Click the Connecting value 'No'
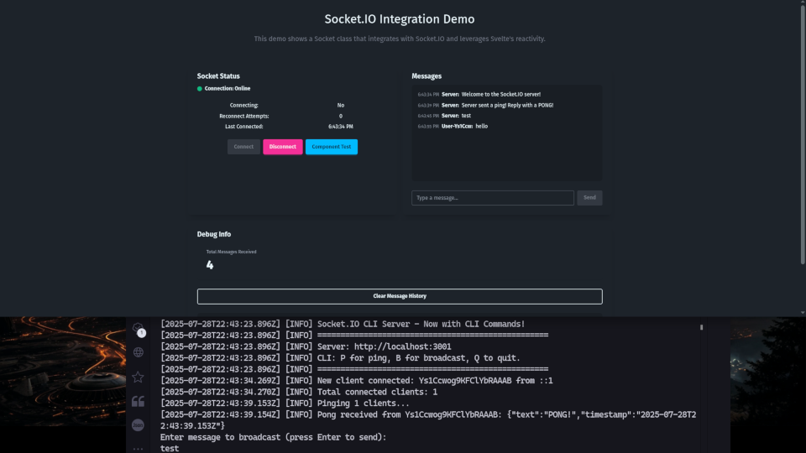The height and width of the screenshot is (453, 806). tap(341, 106)
